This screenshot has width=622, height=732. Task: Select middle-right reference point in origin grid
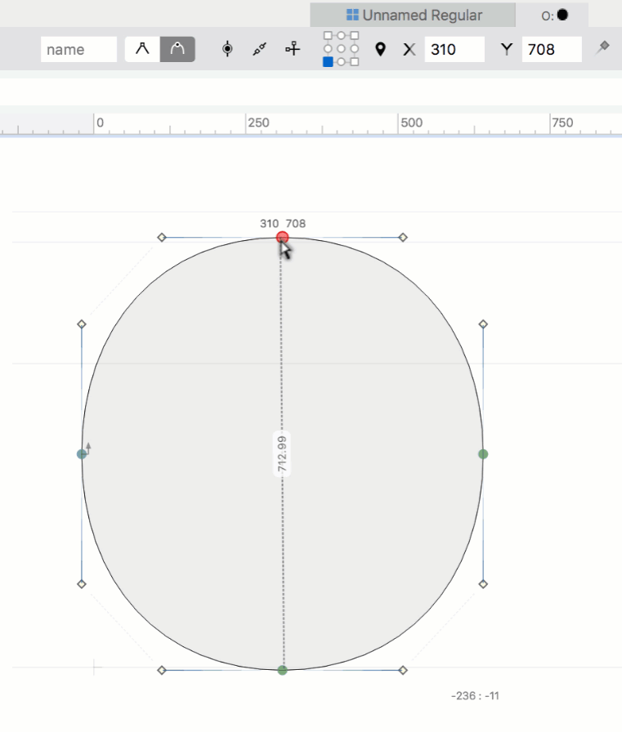point(355,48)
